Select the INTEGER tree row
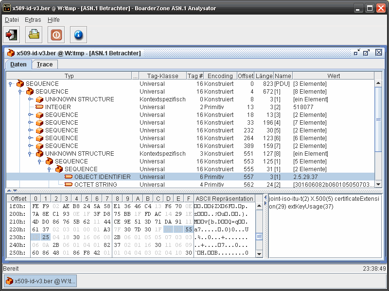Screen dimensions: 389x291 (190, 107)
